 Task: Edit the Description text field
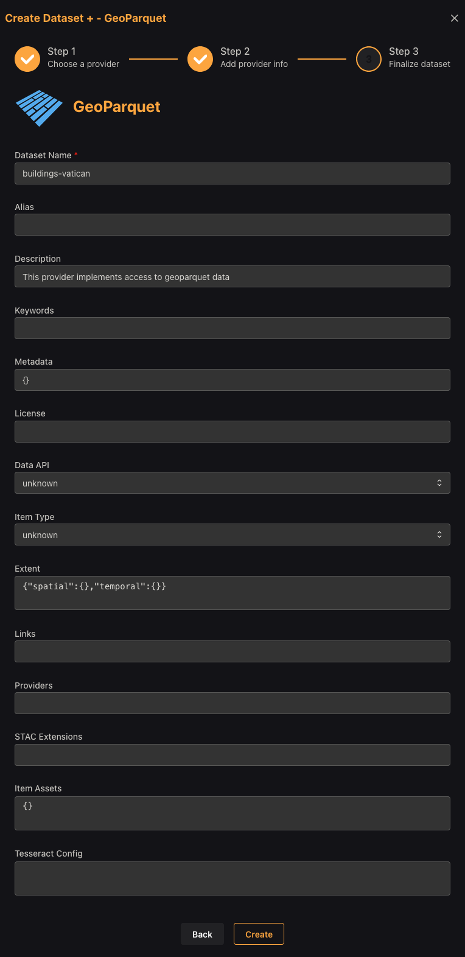(232, 276)
